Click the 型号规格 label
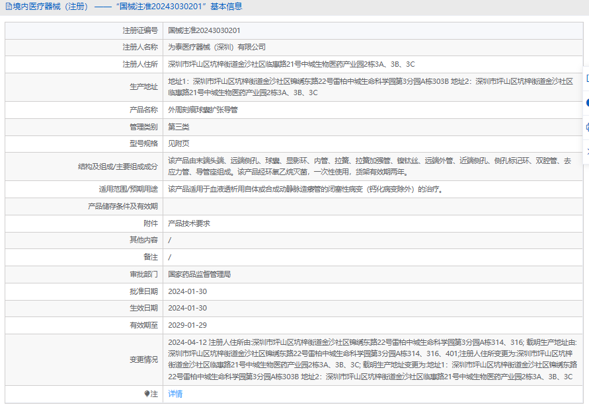This screenshot has width=589, height=407. click(x=144, y=143)
